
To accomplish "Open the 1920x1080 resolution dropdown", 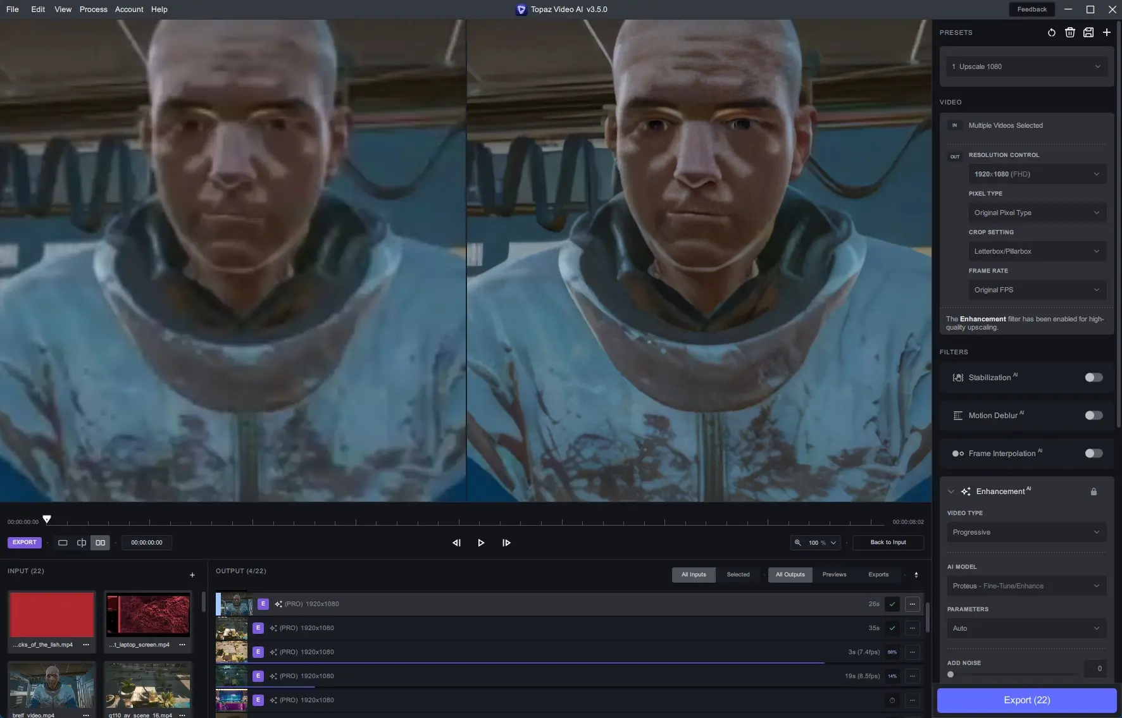I will pyautogui.click(x=1037, y=174).
